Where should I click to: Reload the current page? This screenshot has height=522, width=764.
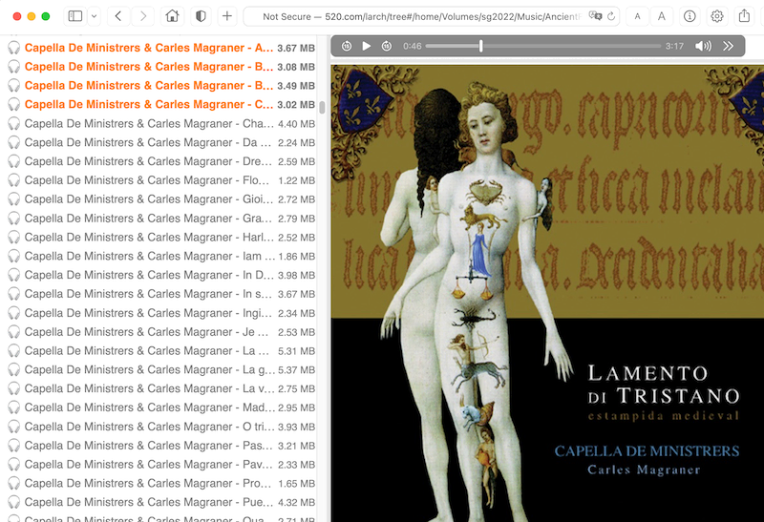[x=611, y=16]
